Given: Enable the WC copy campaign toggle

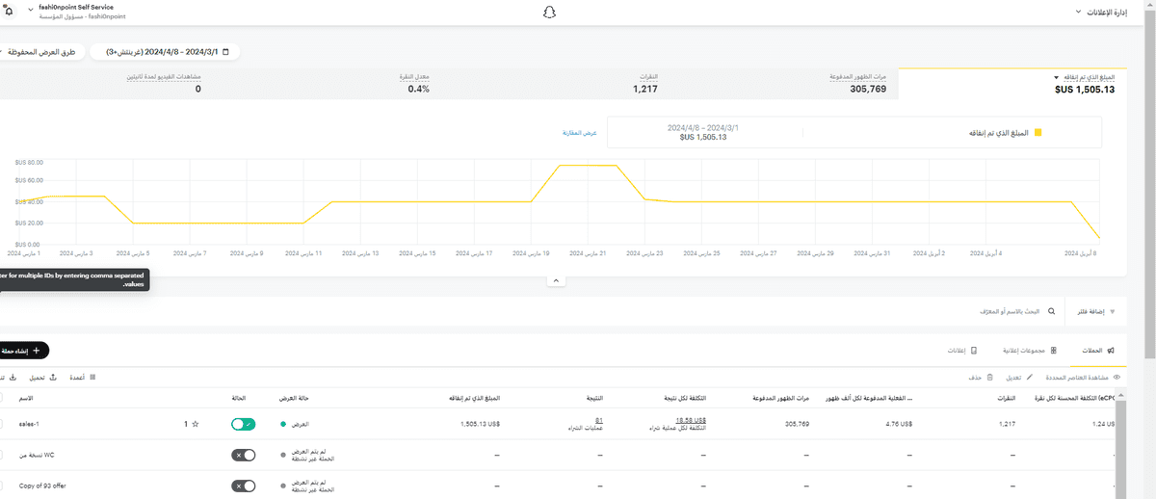Looking at the screenshot, I should 243,455.
